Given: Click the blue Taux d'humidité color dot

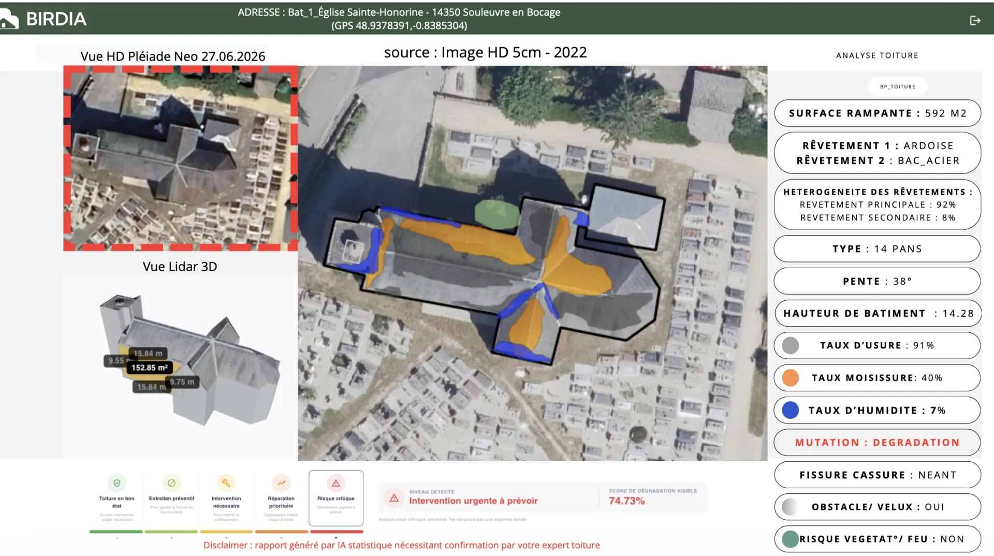Looking at the screenshot, I should 791,410.
